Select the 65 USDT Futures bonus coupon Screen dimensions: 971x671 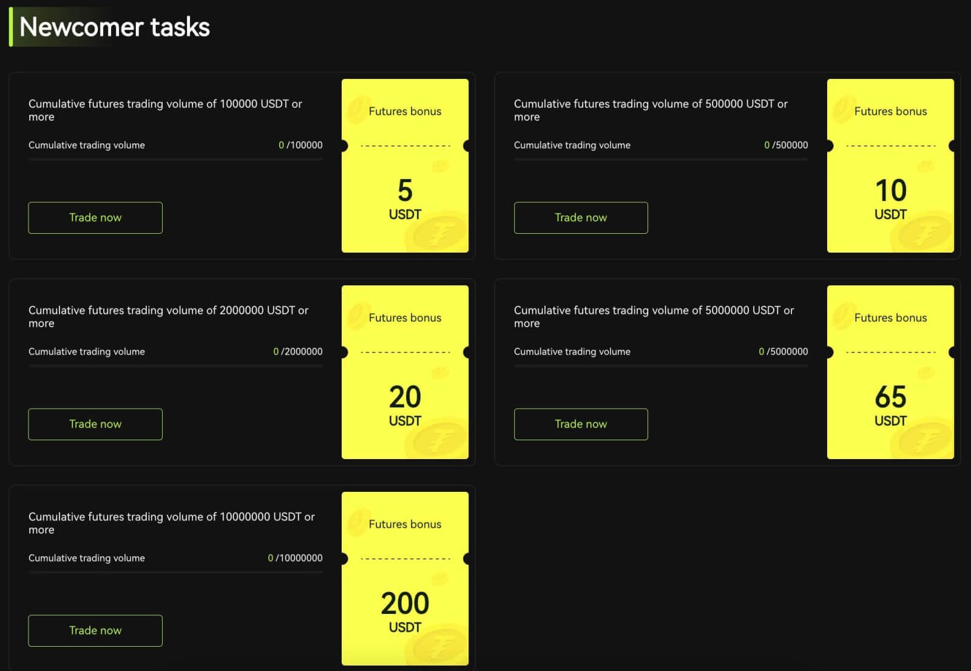pyautogui.click(x=890, y=372)
